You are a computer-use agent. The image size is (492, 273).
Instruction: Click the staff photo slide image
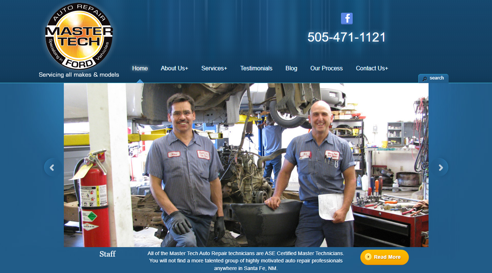(x=246, y=165)
